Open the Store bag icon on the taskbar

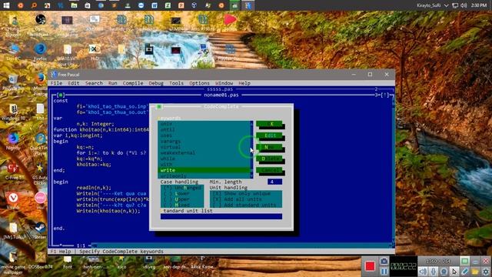coord(88,5)
